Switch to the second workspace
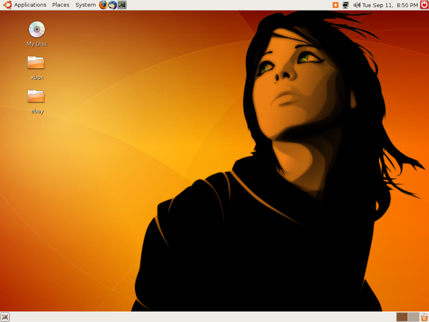The height and width of the screenshot is (322, 429). click(413, 318)
